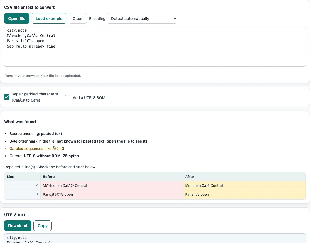Click the 'Runs in your browser' note

(43, 76)
